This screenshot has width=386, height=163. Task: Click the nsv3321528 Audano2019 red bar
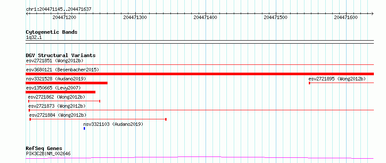66,83
